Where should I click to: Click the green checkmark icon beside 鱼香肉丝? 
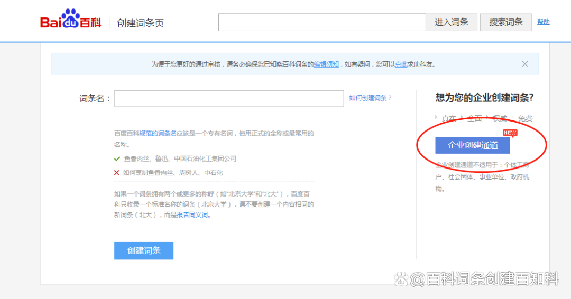pos(117,158)
